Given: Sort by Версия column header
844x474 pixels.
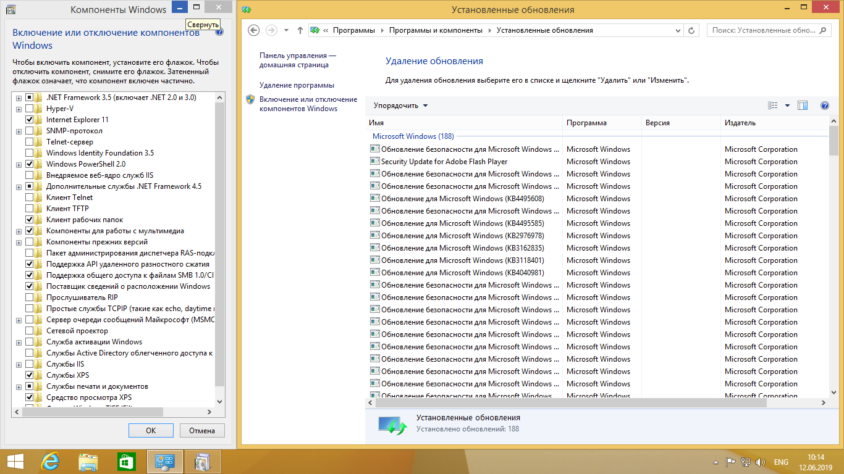Looking at the screenshot, I should click(681, 123).
